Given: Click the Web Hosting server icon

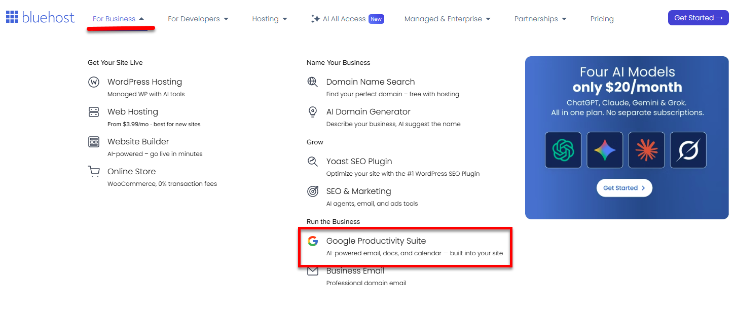Looking at the screenshot, I should coord(94,112).
